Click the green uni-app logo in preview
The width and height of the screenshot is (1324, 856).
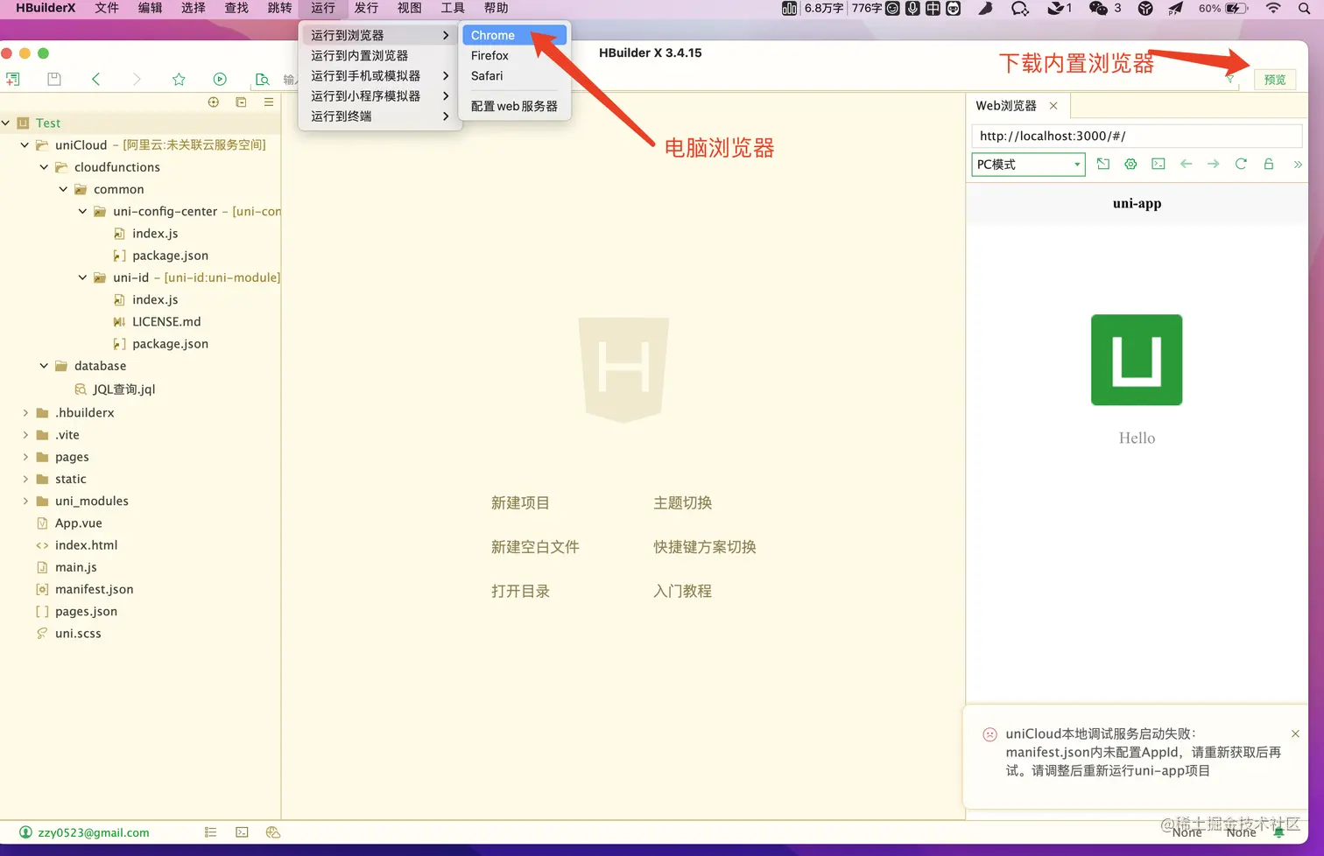pyautogui.click(x=1137, y=360)
